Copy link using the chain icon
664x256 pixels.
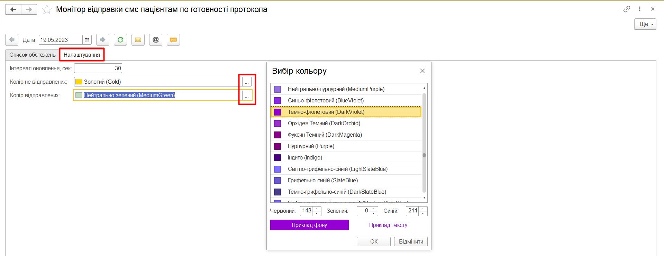point(627,9)
